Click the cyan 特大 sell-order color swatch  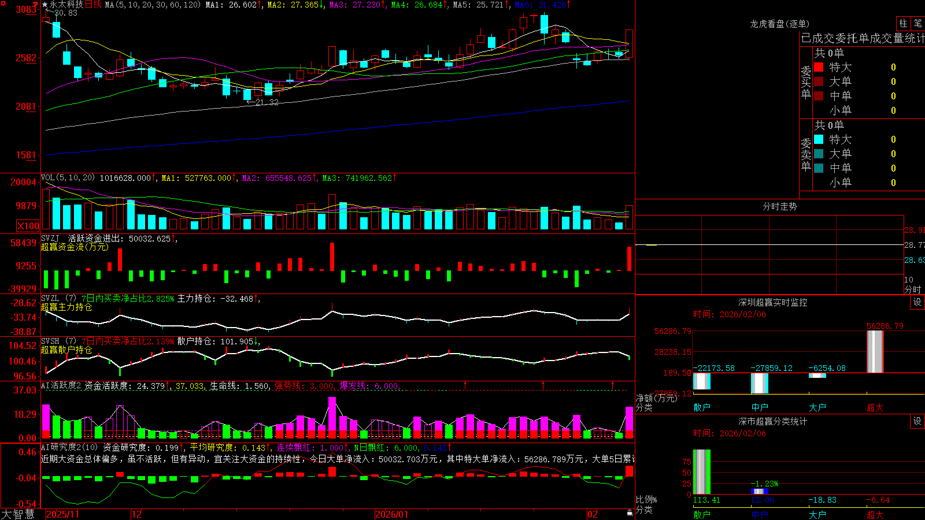(819, 139)
